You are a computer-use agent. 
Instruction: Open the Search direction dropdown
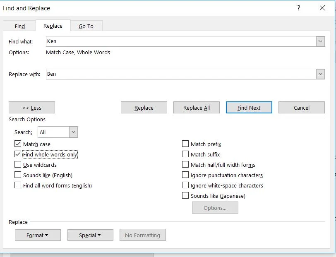pos(73,132)
